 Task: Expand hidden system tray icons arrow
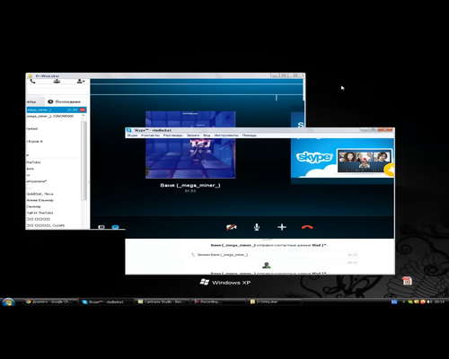[403, 302]
